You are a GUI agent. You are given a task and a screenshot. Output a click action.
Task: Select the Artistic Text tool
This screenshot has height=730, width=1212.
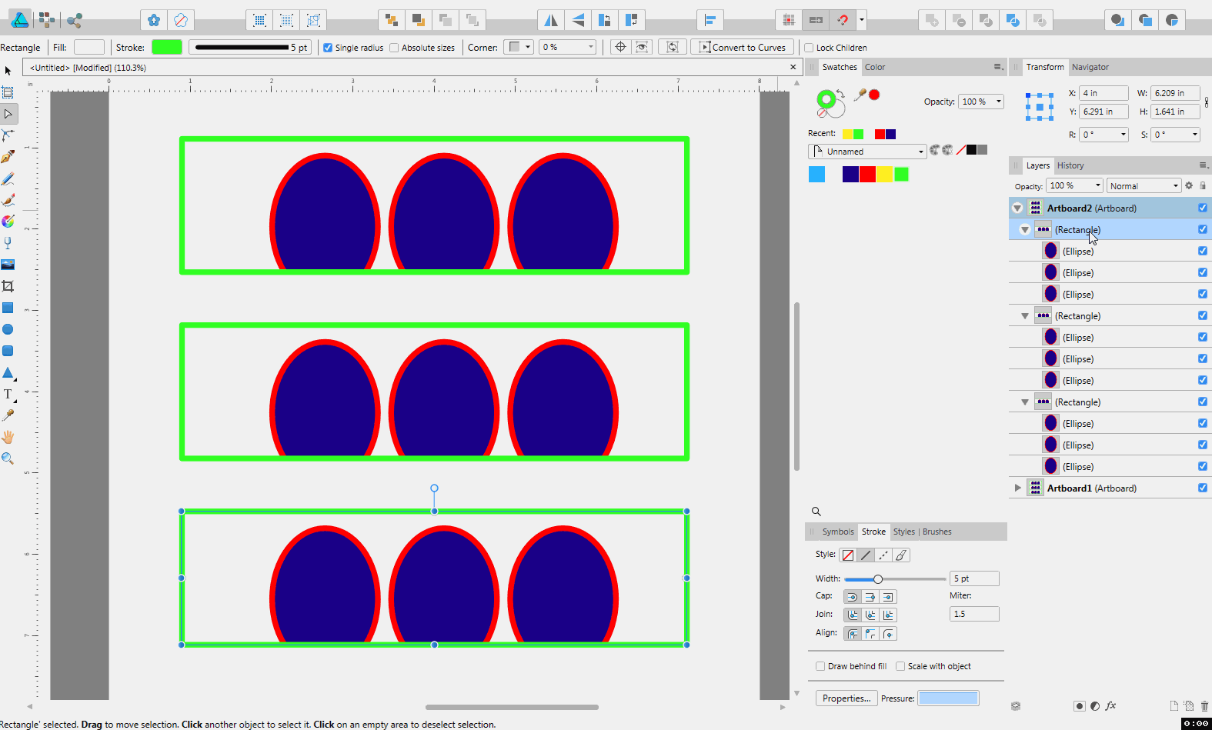tap(8, 394)
